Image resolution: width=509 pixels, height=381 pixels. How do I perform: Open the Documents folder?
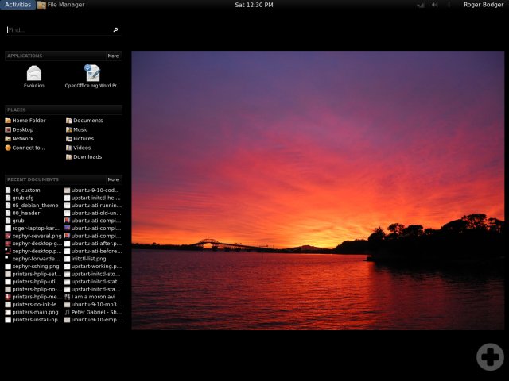(x=84, y=121)
